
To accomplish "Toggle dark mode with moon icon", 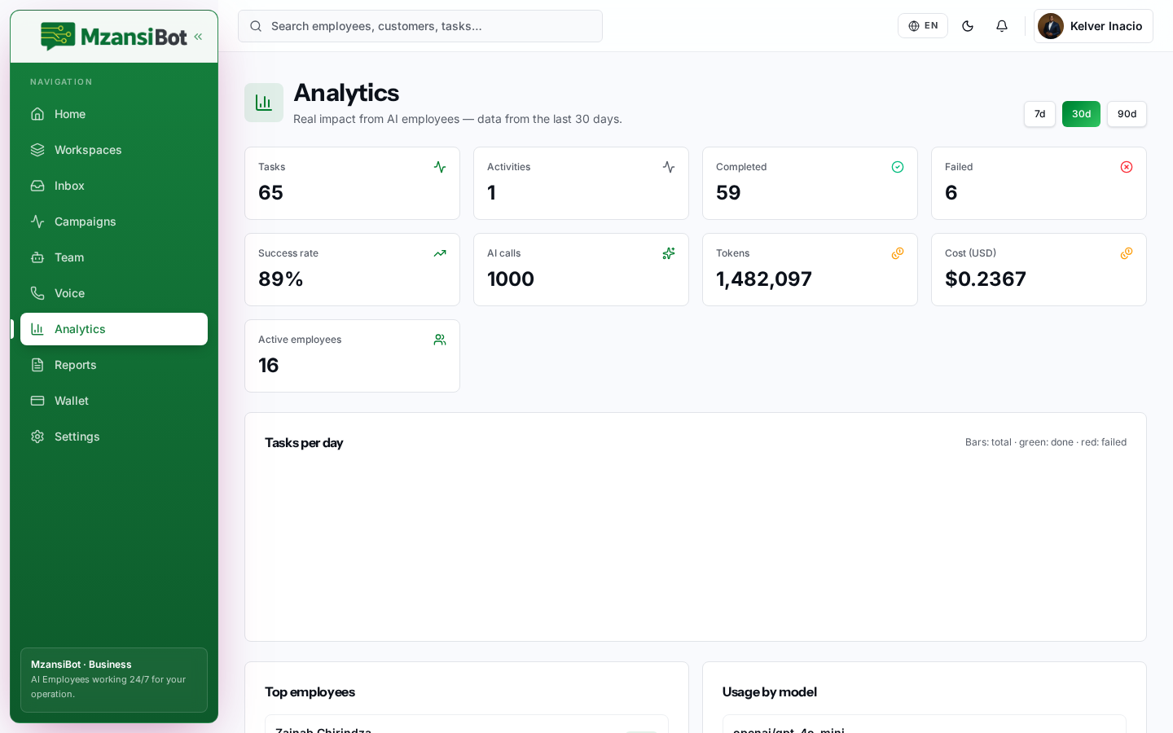I will 968,26.
